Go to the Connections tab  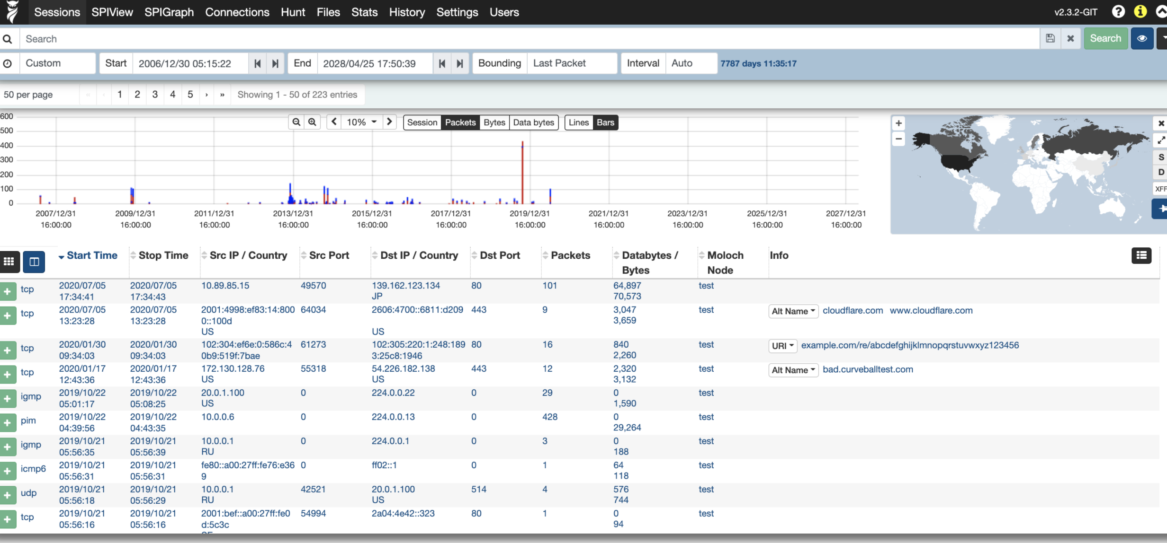[237, 12]
